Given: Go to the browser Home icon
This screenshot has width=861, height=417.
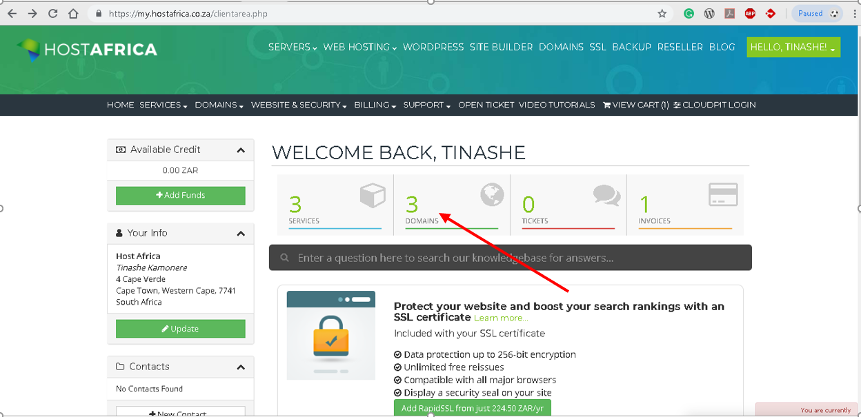Looking at the screenshot, I should (x=74, y=13).
